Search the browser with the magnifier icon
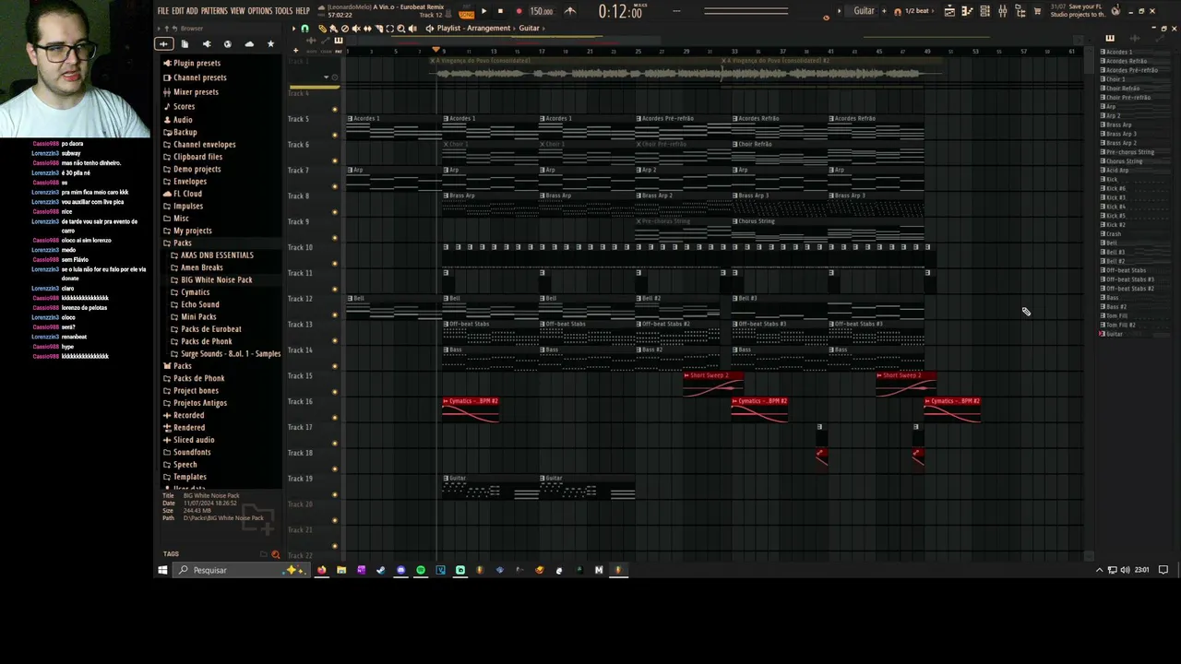This screenshot has height=664, width=1181. tap(275, 554)
